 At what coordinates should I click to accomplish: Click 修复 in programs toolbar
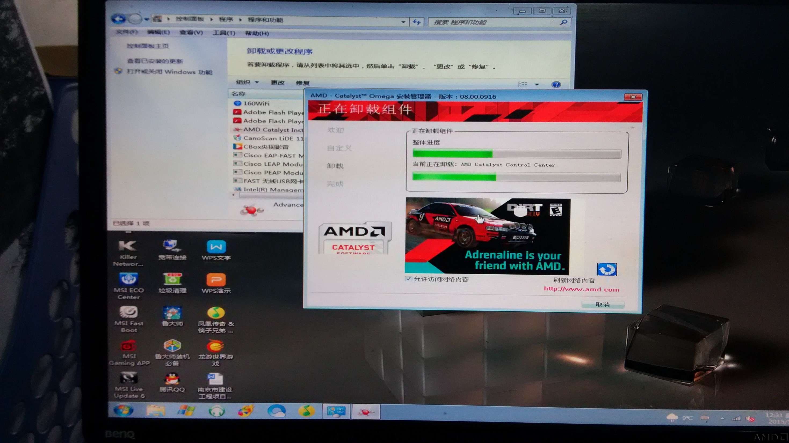pos(302,83)
